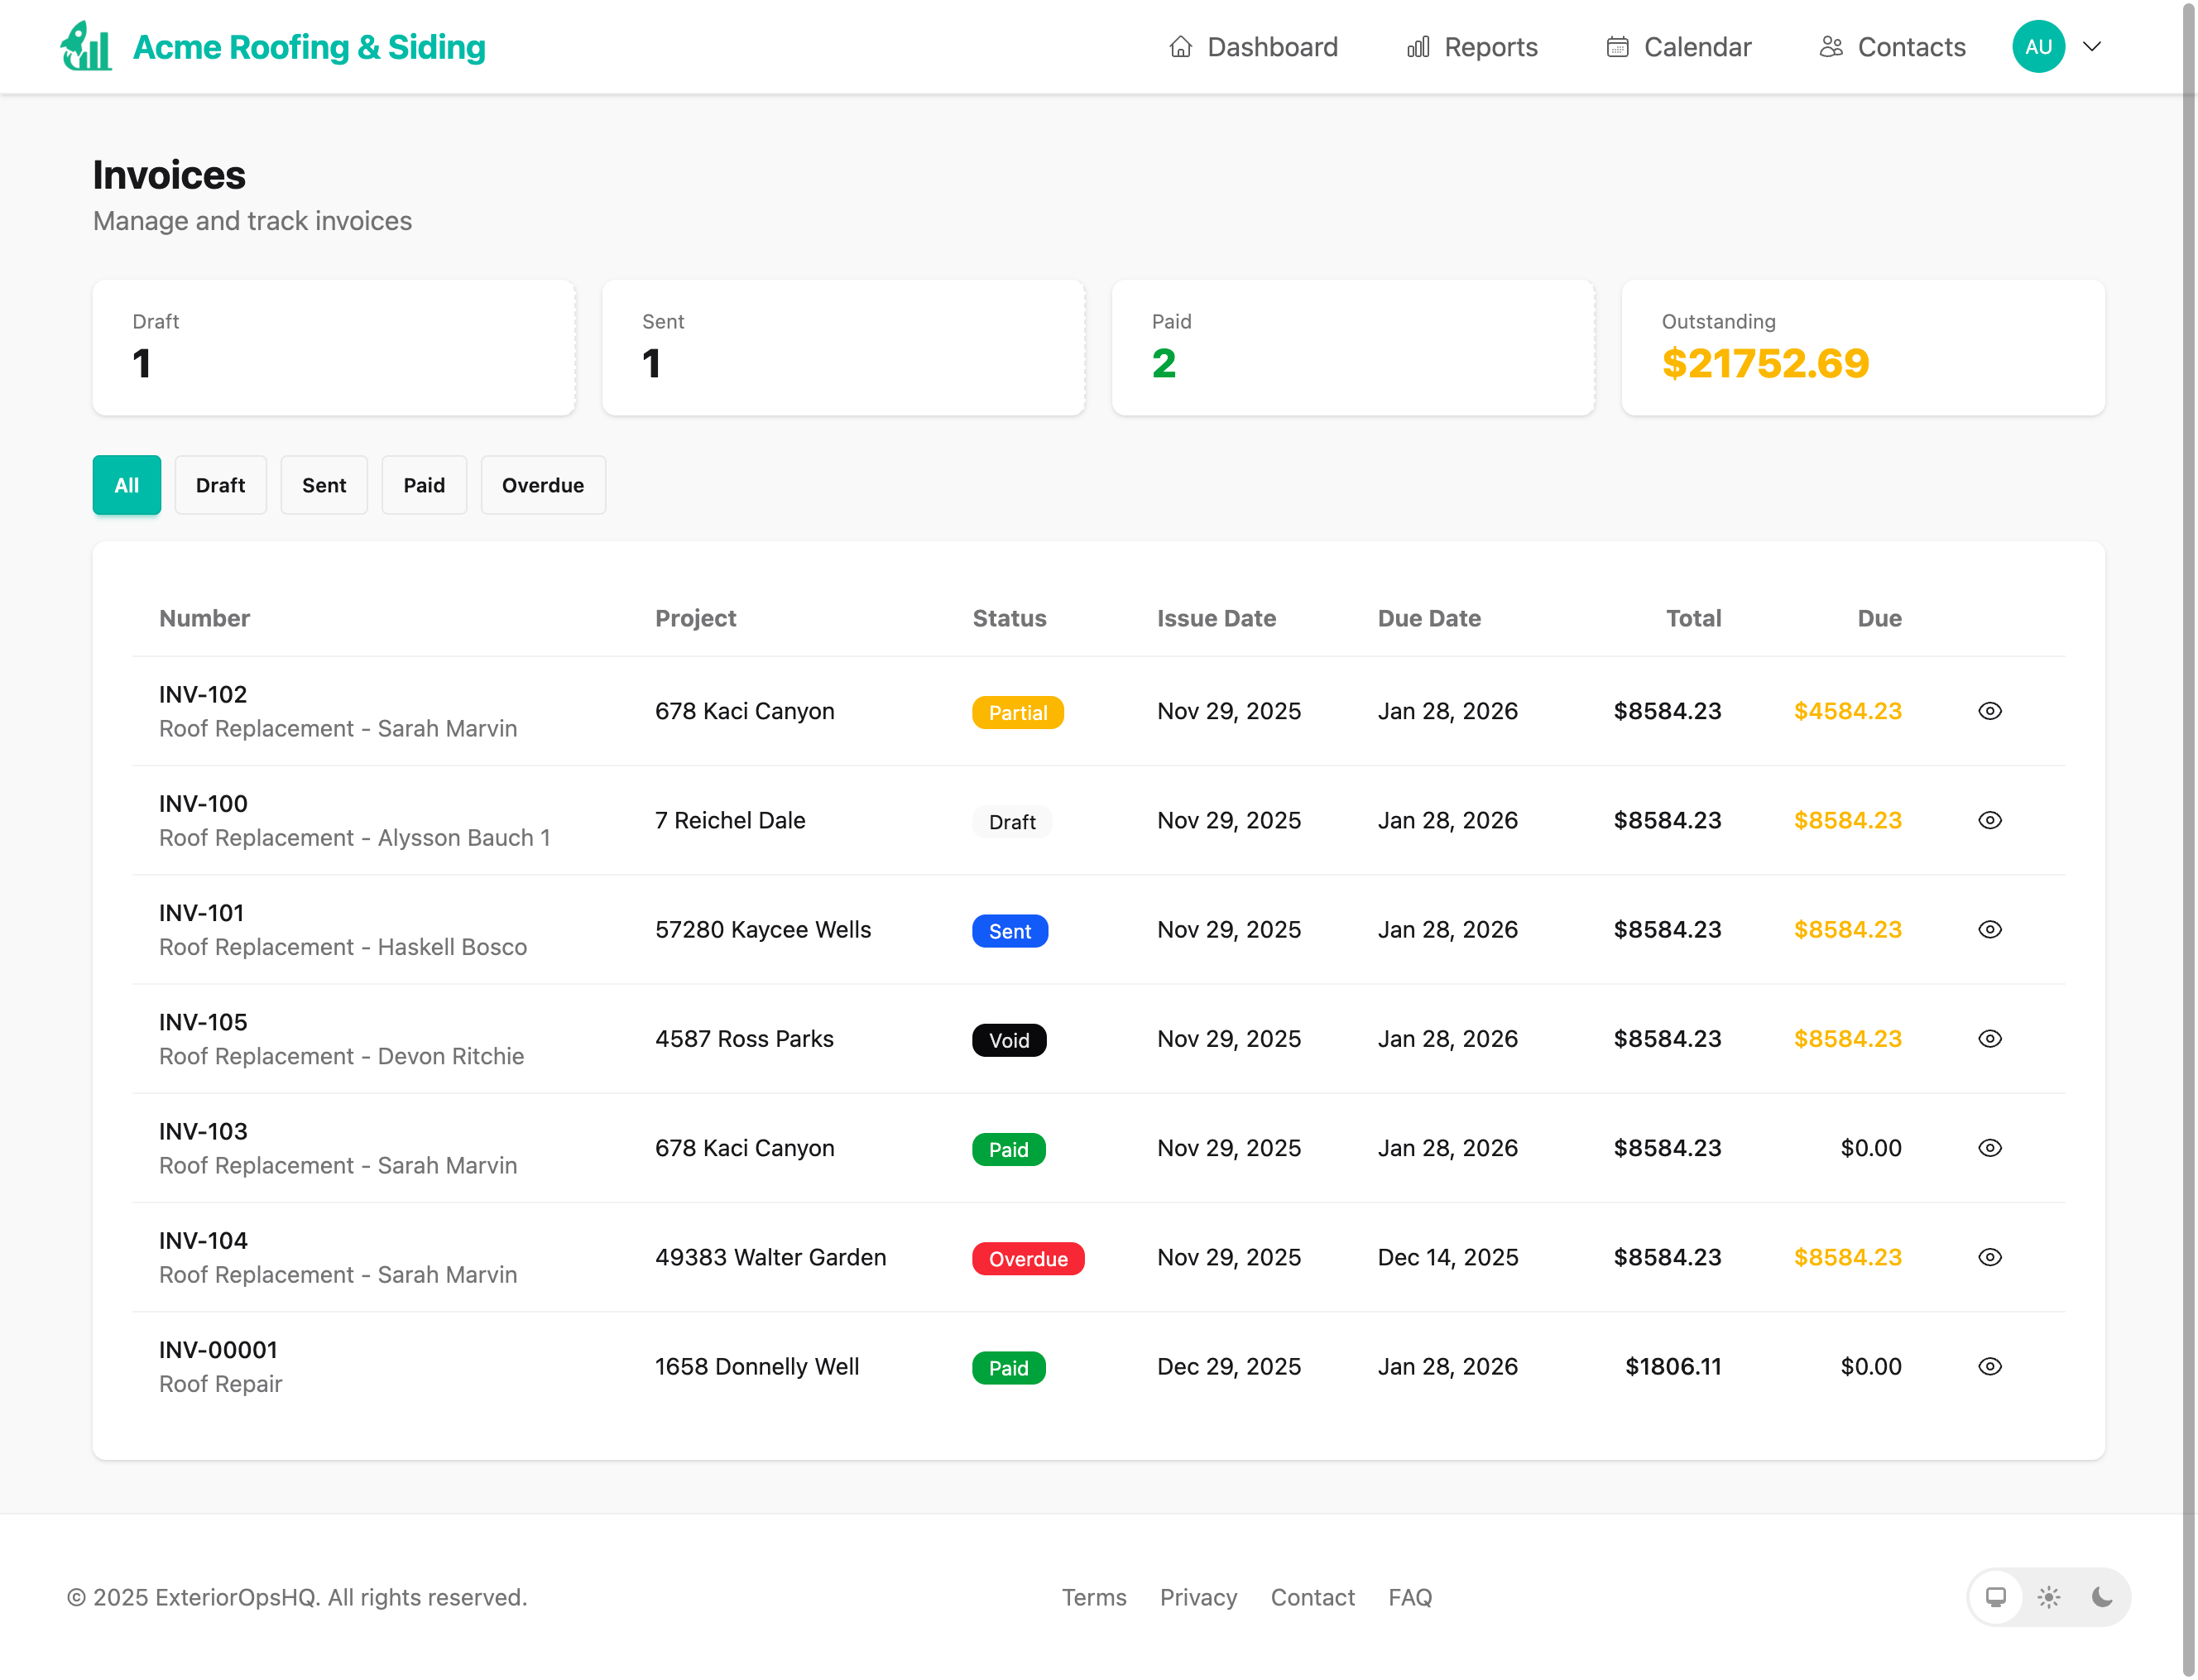Select the All invoices filter button
Image resolution: width=2198 pixels, height=1680 pixels.
tap(126, 485)
